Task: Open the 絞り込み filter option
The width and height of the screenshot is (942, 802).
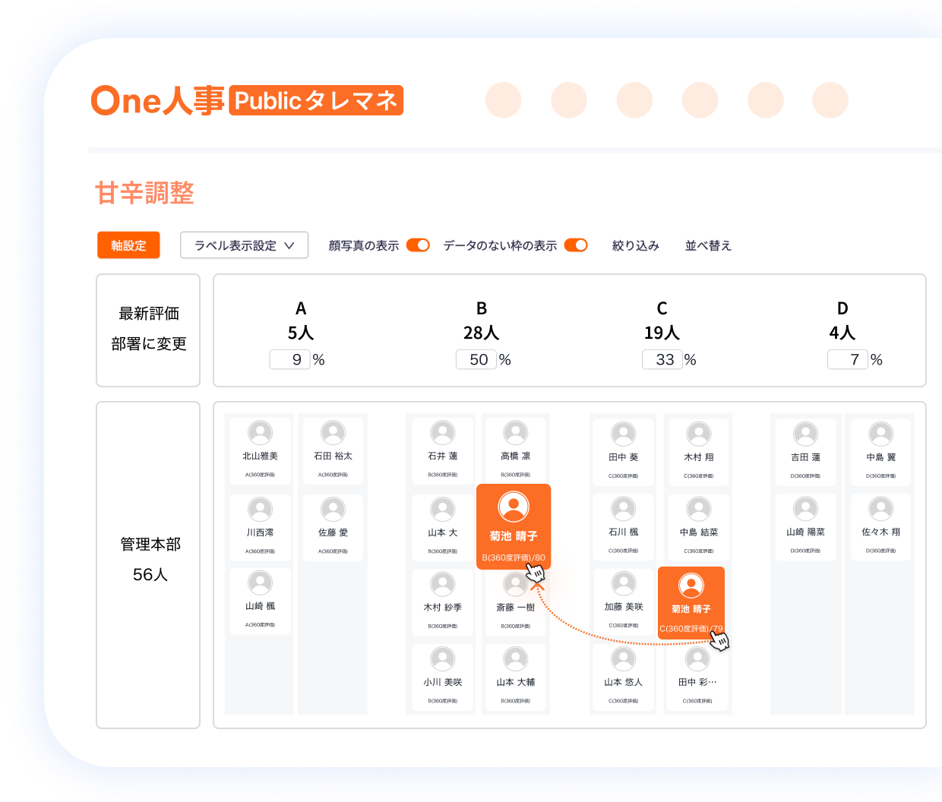Action: (636, 245)
